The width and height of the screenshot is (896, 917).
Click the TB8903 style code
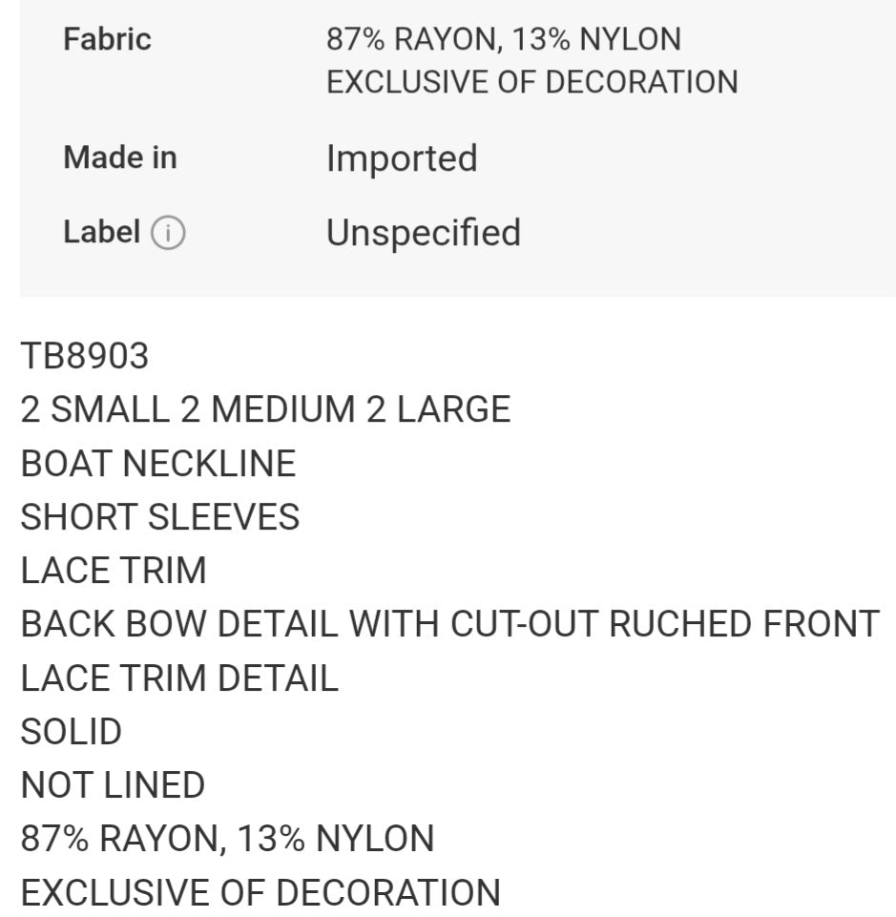[85, 356]
